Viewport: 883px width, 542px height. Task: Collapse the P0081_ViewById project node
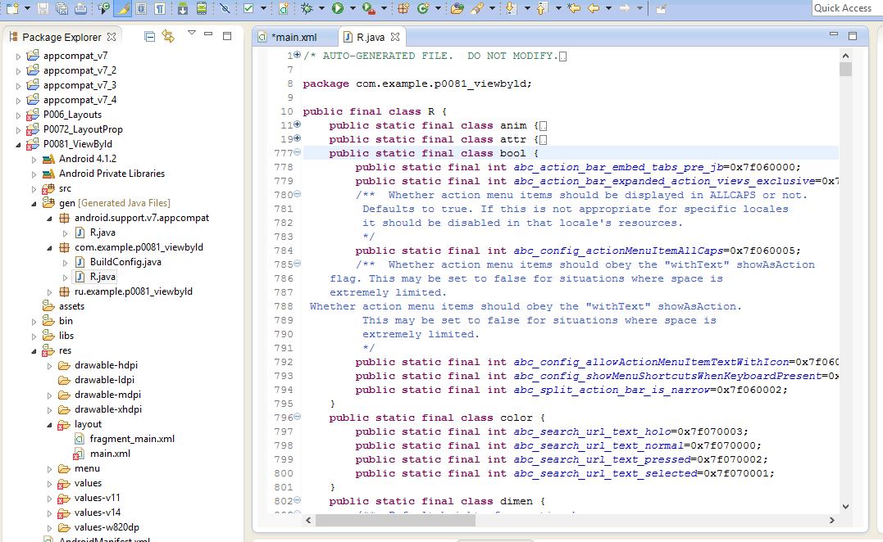point(18,144)
